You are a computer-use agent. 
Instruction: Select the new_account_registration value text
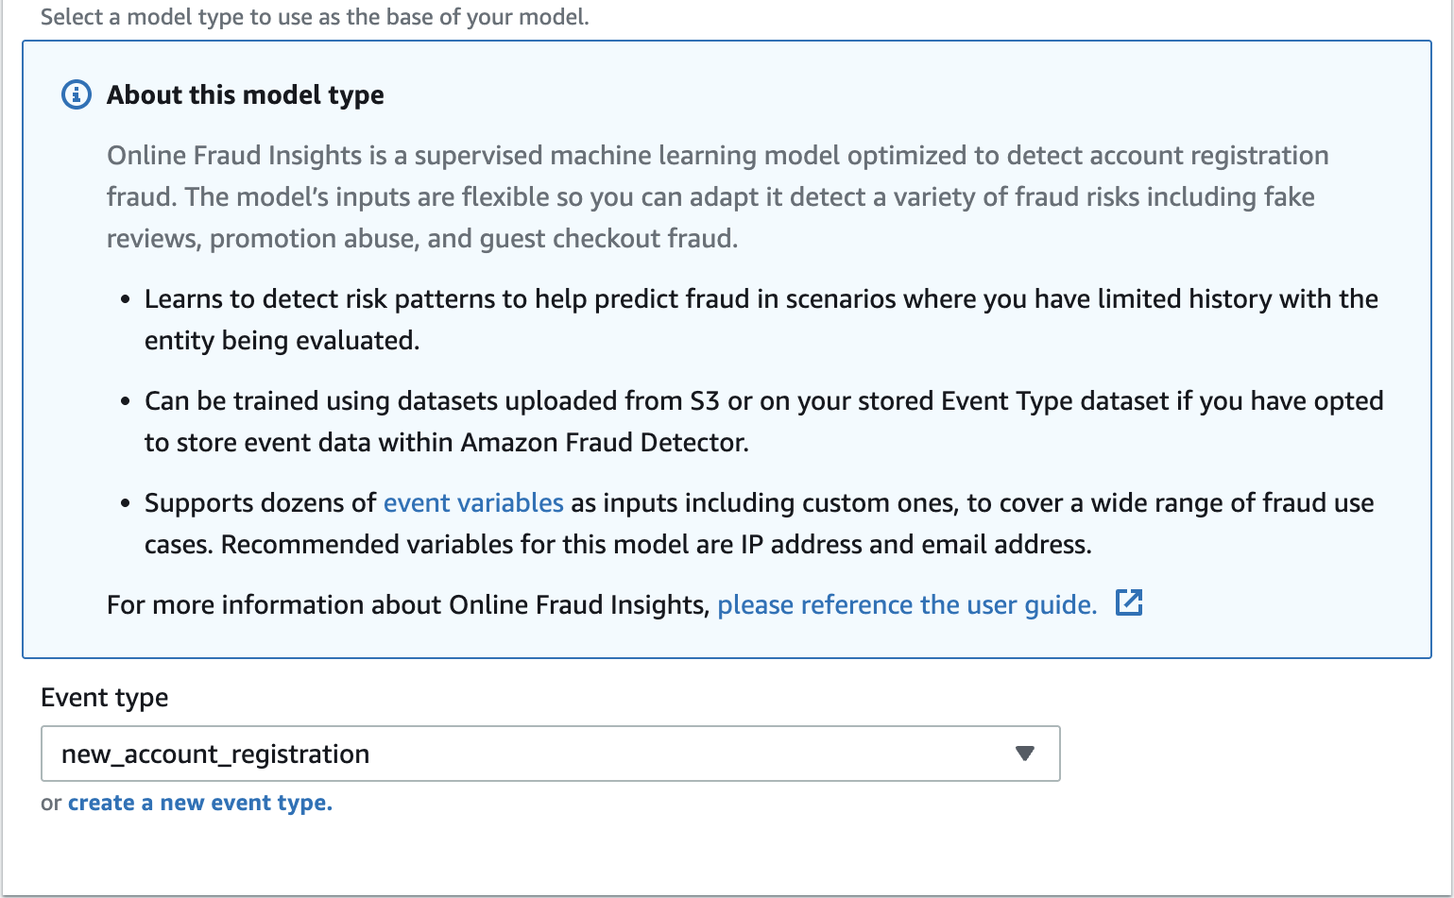point(215,754)
